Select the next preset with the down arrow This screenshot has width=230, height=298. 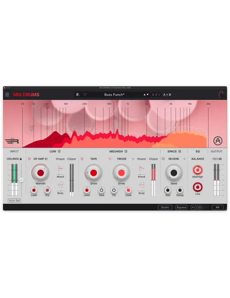click(148, 95)
